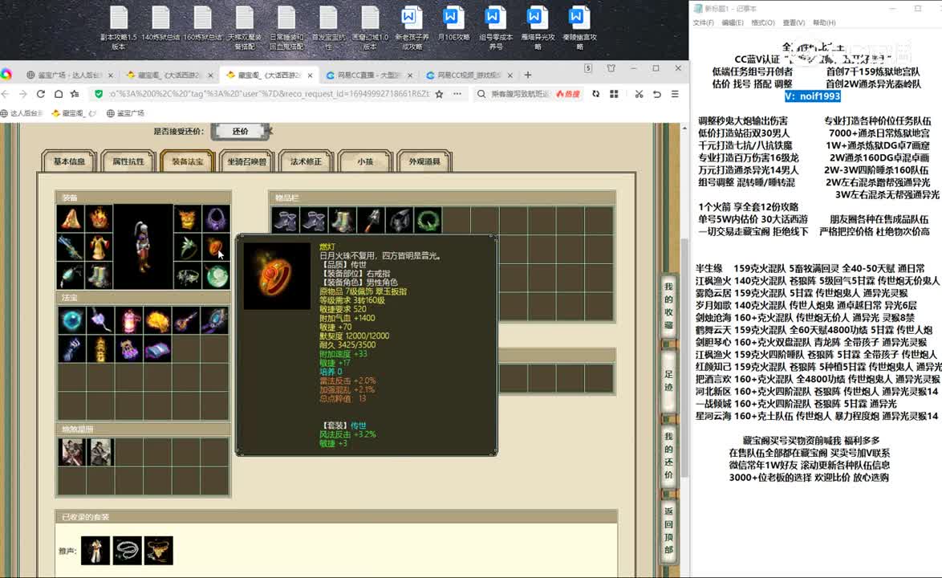Click the orange ring equipment slot
Viewport: 942px width, 578px height.
tap(216, 247)
